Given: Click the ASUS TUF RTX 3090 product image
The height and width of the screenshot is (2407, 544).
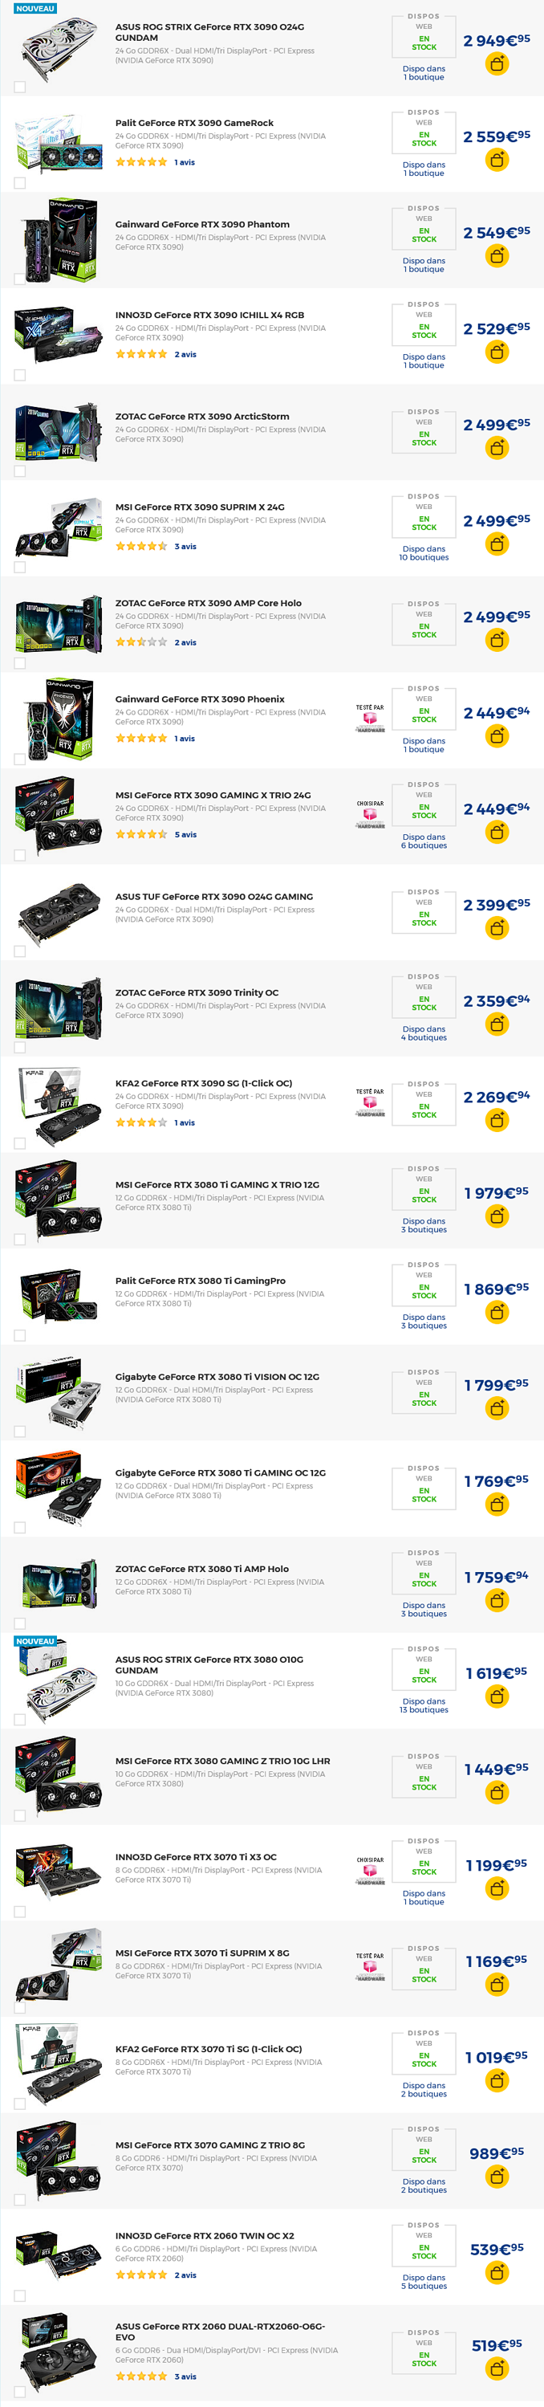Looking at the screenshot, I should [x=58, y=912].
